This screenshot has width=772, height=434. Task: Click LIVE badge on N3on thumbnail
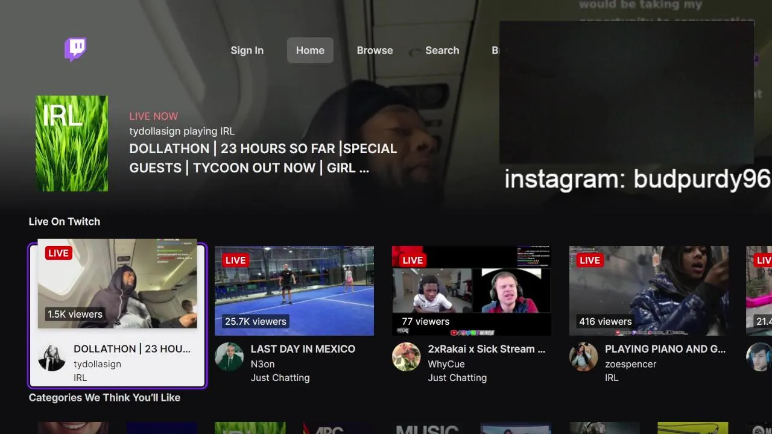pos(235,260)
